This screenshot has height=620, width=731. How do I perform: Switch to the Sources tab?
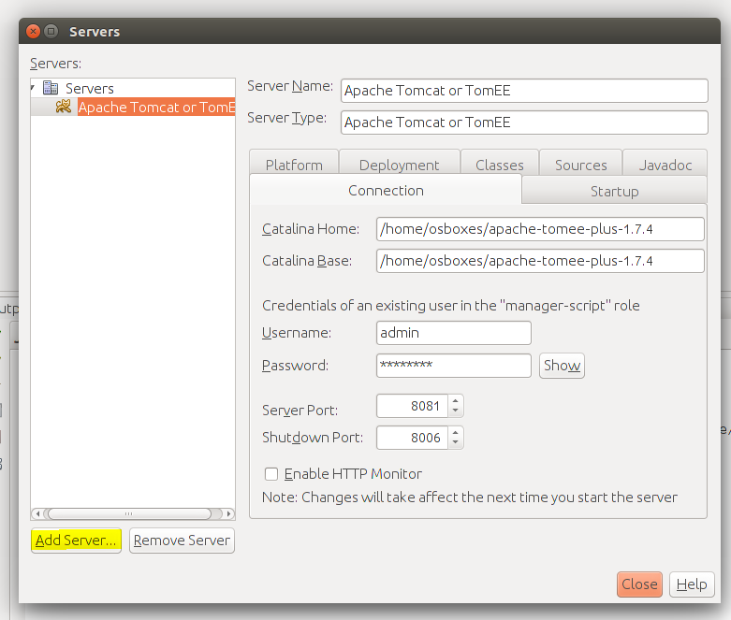click(581, 165)
